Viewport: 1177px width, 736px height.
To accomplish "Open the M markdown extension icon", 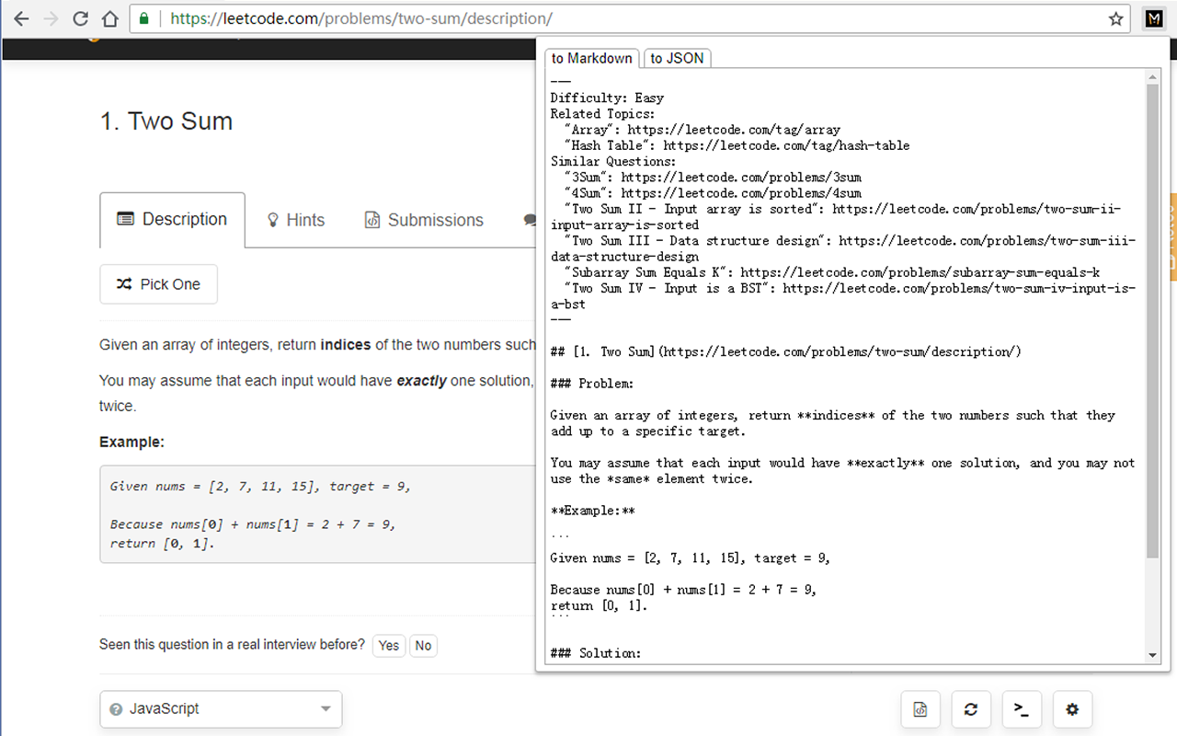I will pos(1154,18).
